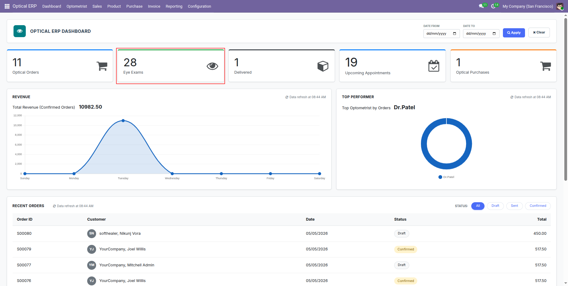This screenshot has height=286, width=568.
Task: Click the calendar icon on the Upcoming Appointments card
Action: tap(434, 66)
